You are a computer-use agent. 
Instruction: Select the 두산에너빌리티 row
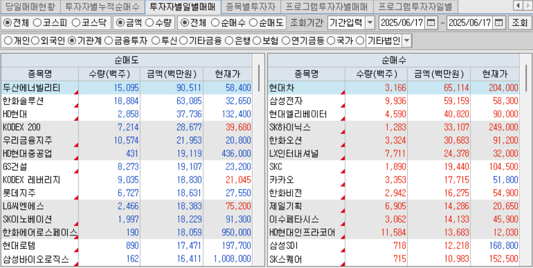[126, 88]
